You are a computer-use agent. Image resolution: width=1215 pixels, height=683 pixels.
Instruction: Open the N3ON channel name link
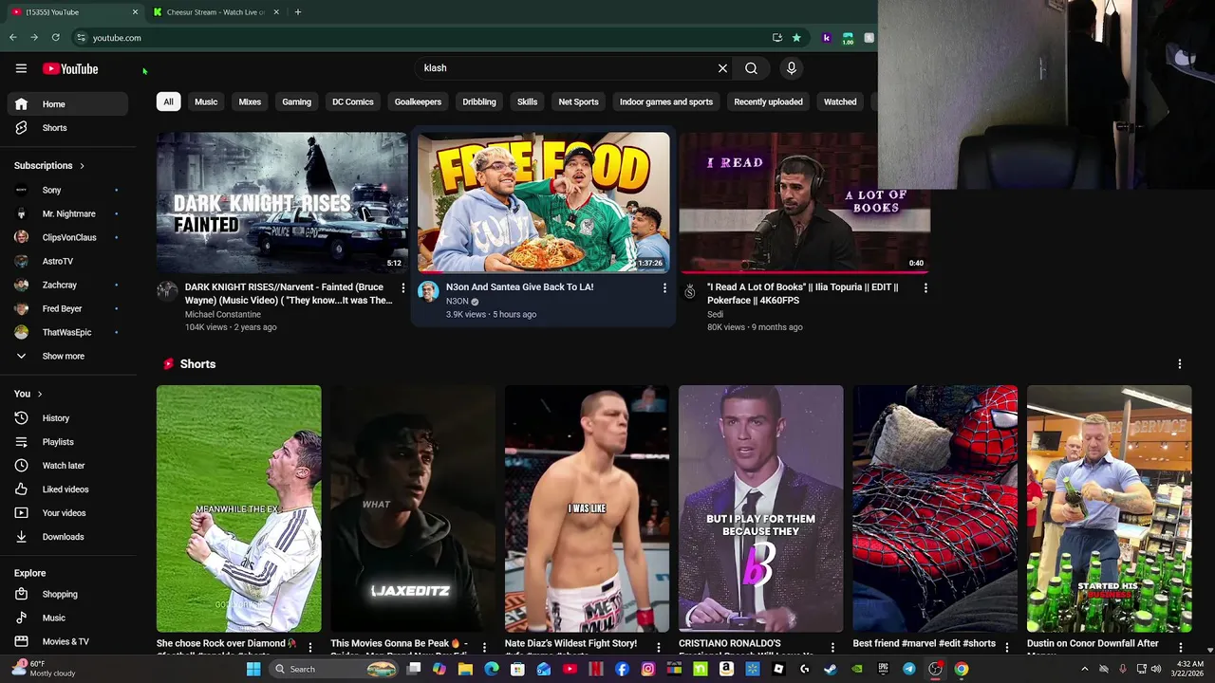[x=458, y=302]
